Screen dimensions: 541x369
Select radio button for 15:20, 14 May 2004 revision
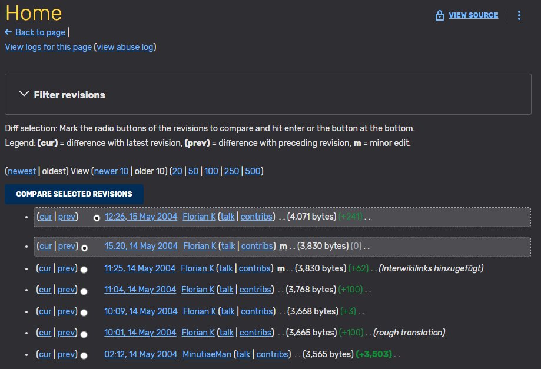[x=84, y=248]
